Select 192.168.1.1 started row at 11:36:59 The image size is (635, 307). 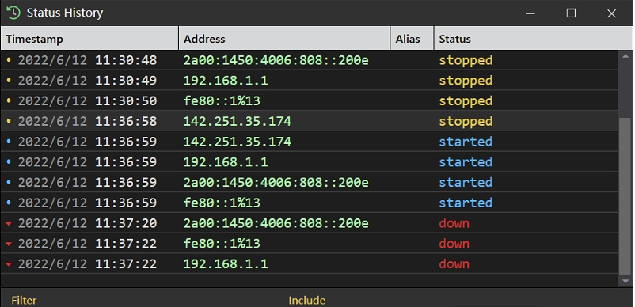pos(310,161)
